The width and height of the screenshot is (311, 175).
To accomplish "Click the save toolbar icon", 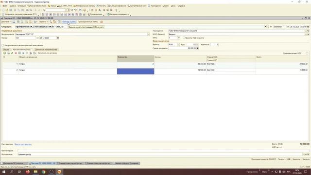I will (x=11, y=10).
